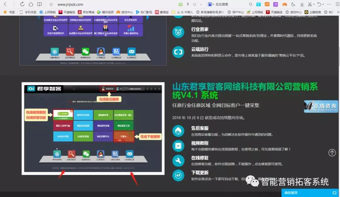Click the 在线修复 wrench icon
The height and width of the screenshot is (197, 340).
pyautogui.click(x=178, y=161)
